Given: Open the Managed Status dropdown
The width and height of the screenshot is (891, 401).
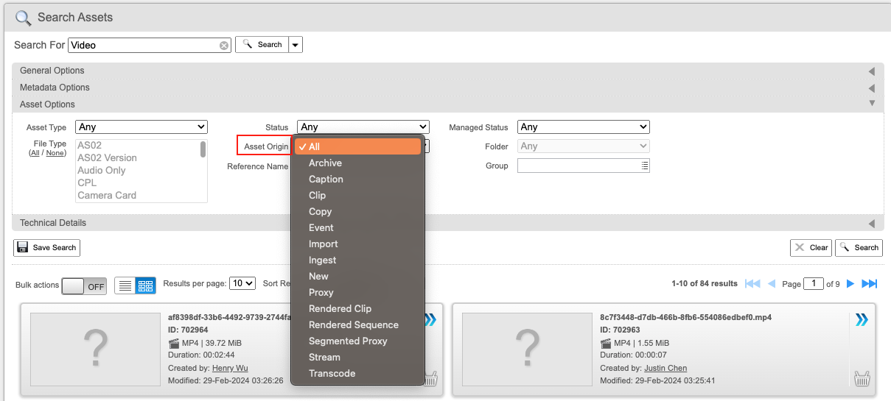Looking at the screenshot, I should 583,127.
